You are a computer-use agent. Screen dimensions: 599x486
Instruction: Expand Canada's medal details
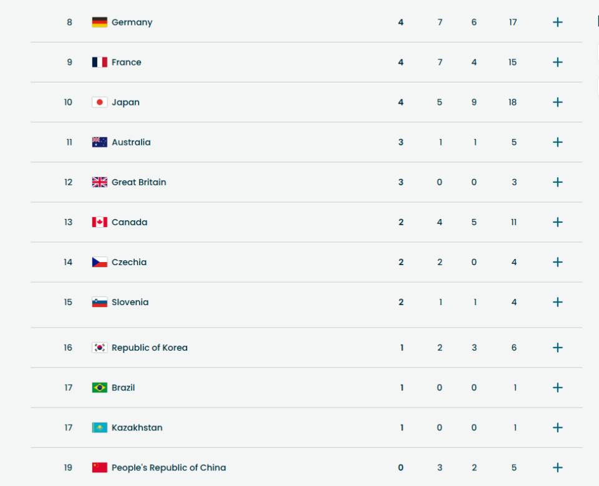click(x=557, y=222)
